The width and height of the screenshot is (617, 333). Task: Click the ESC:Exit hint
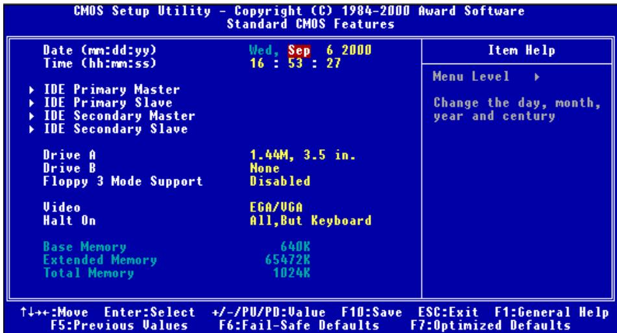click(448, 312)
